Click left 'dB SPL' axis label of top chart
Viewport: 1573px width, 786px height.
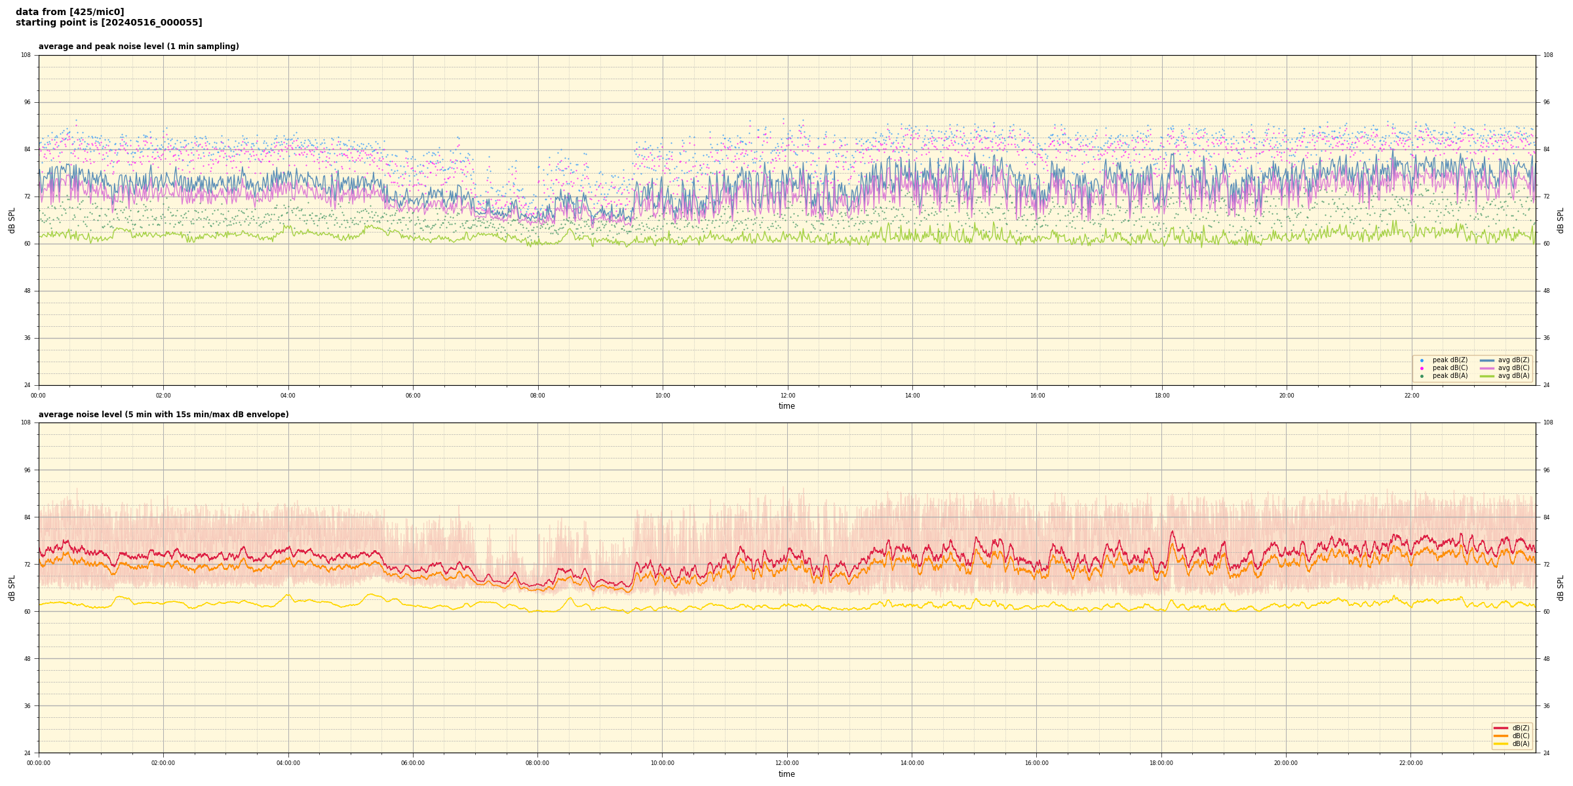[12, 220]
